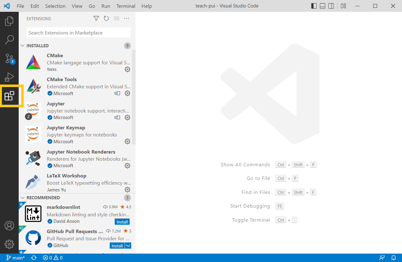The image size is (402, 262).
Task: Click remote indicator icon on Jupyter row
Action: coord(117,117)
